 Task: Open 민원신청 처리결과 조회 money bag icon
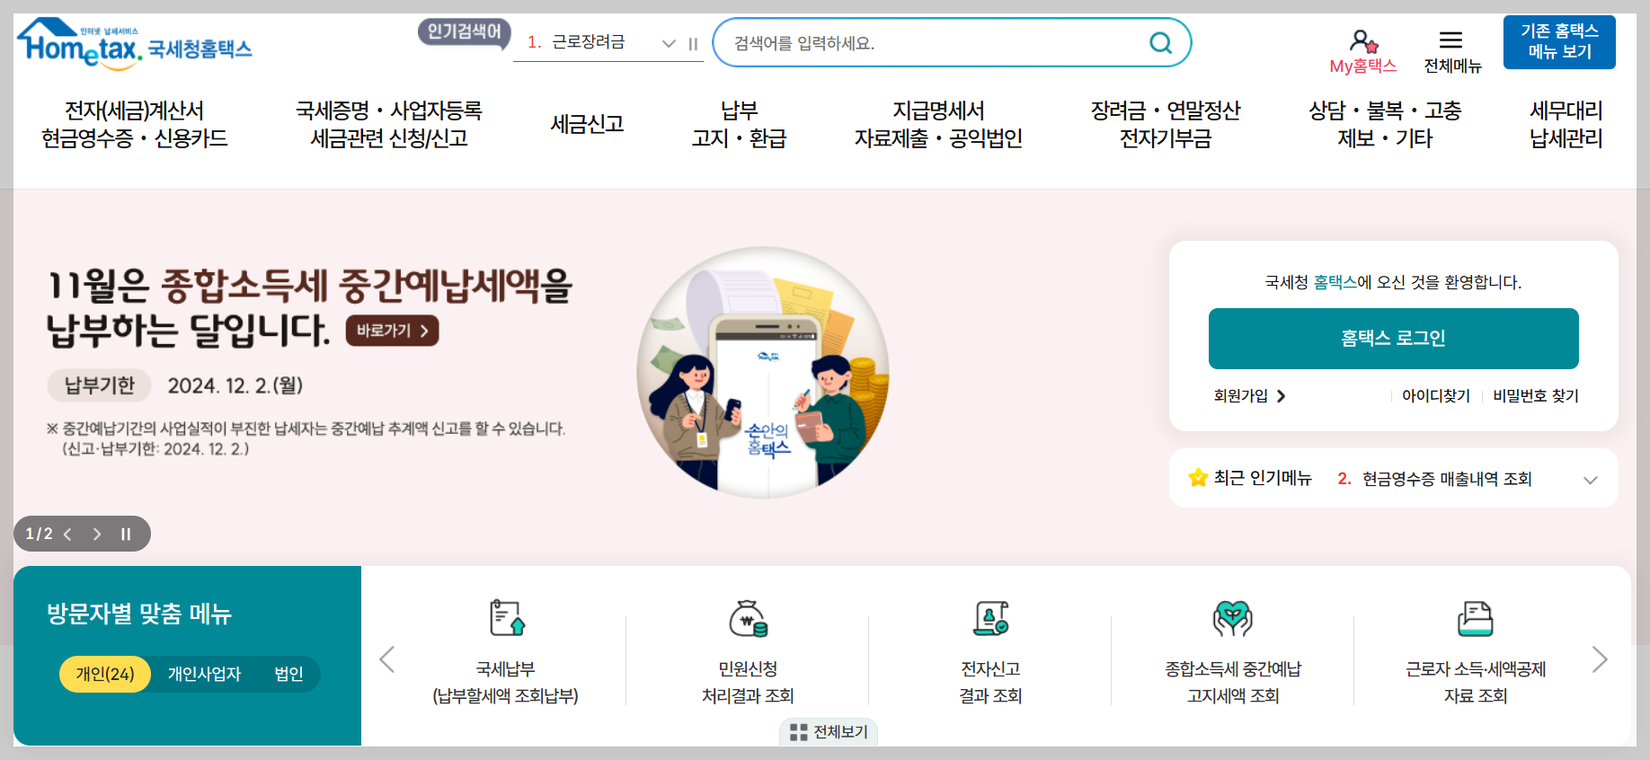click(x=748, y=618)
